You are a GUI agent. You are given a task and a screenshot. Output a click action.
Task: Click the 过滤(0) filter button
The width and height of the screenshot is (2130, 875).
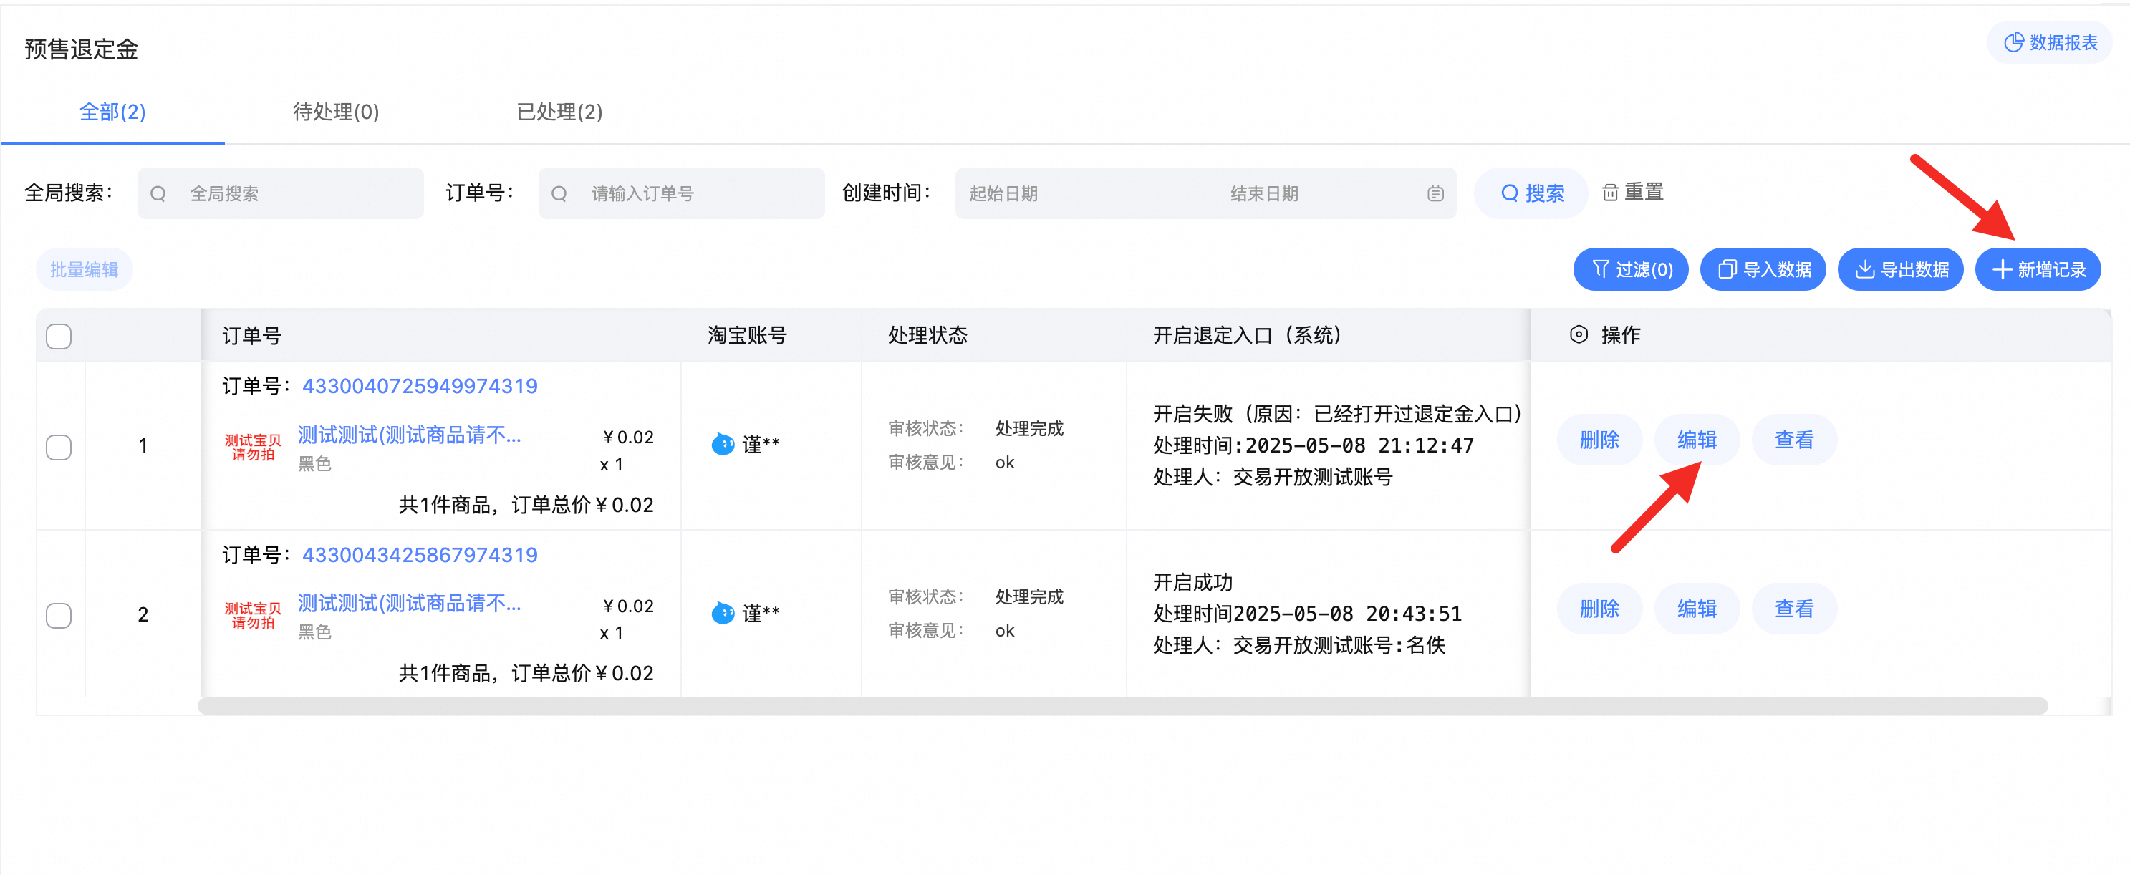pos(1631,270)
